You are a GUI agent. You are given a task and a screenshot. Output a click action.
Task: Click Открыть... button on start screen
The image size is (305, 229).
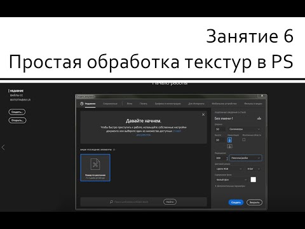17,120
